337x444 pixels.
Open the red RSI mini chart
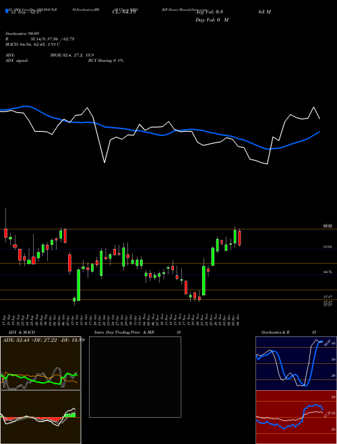[x=296, y=417]
